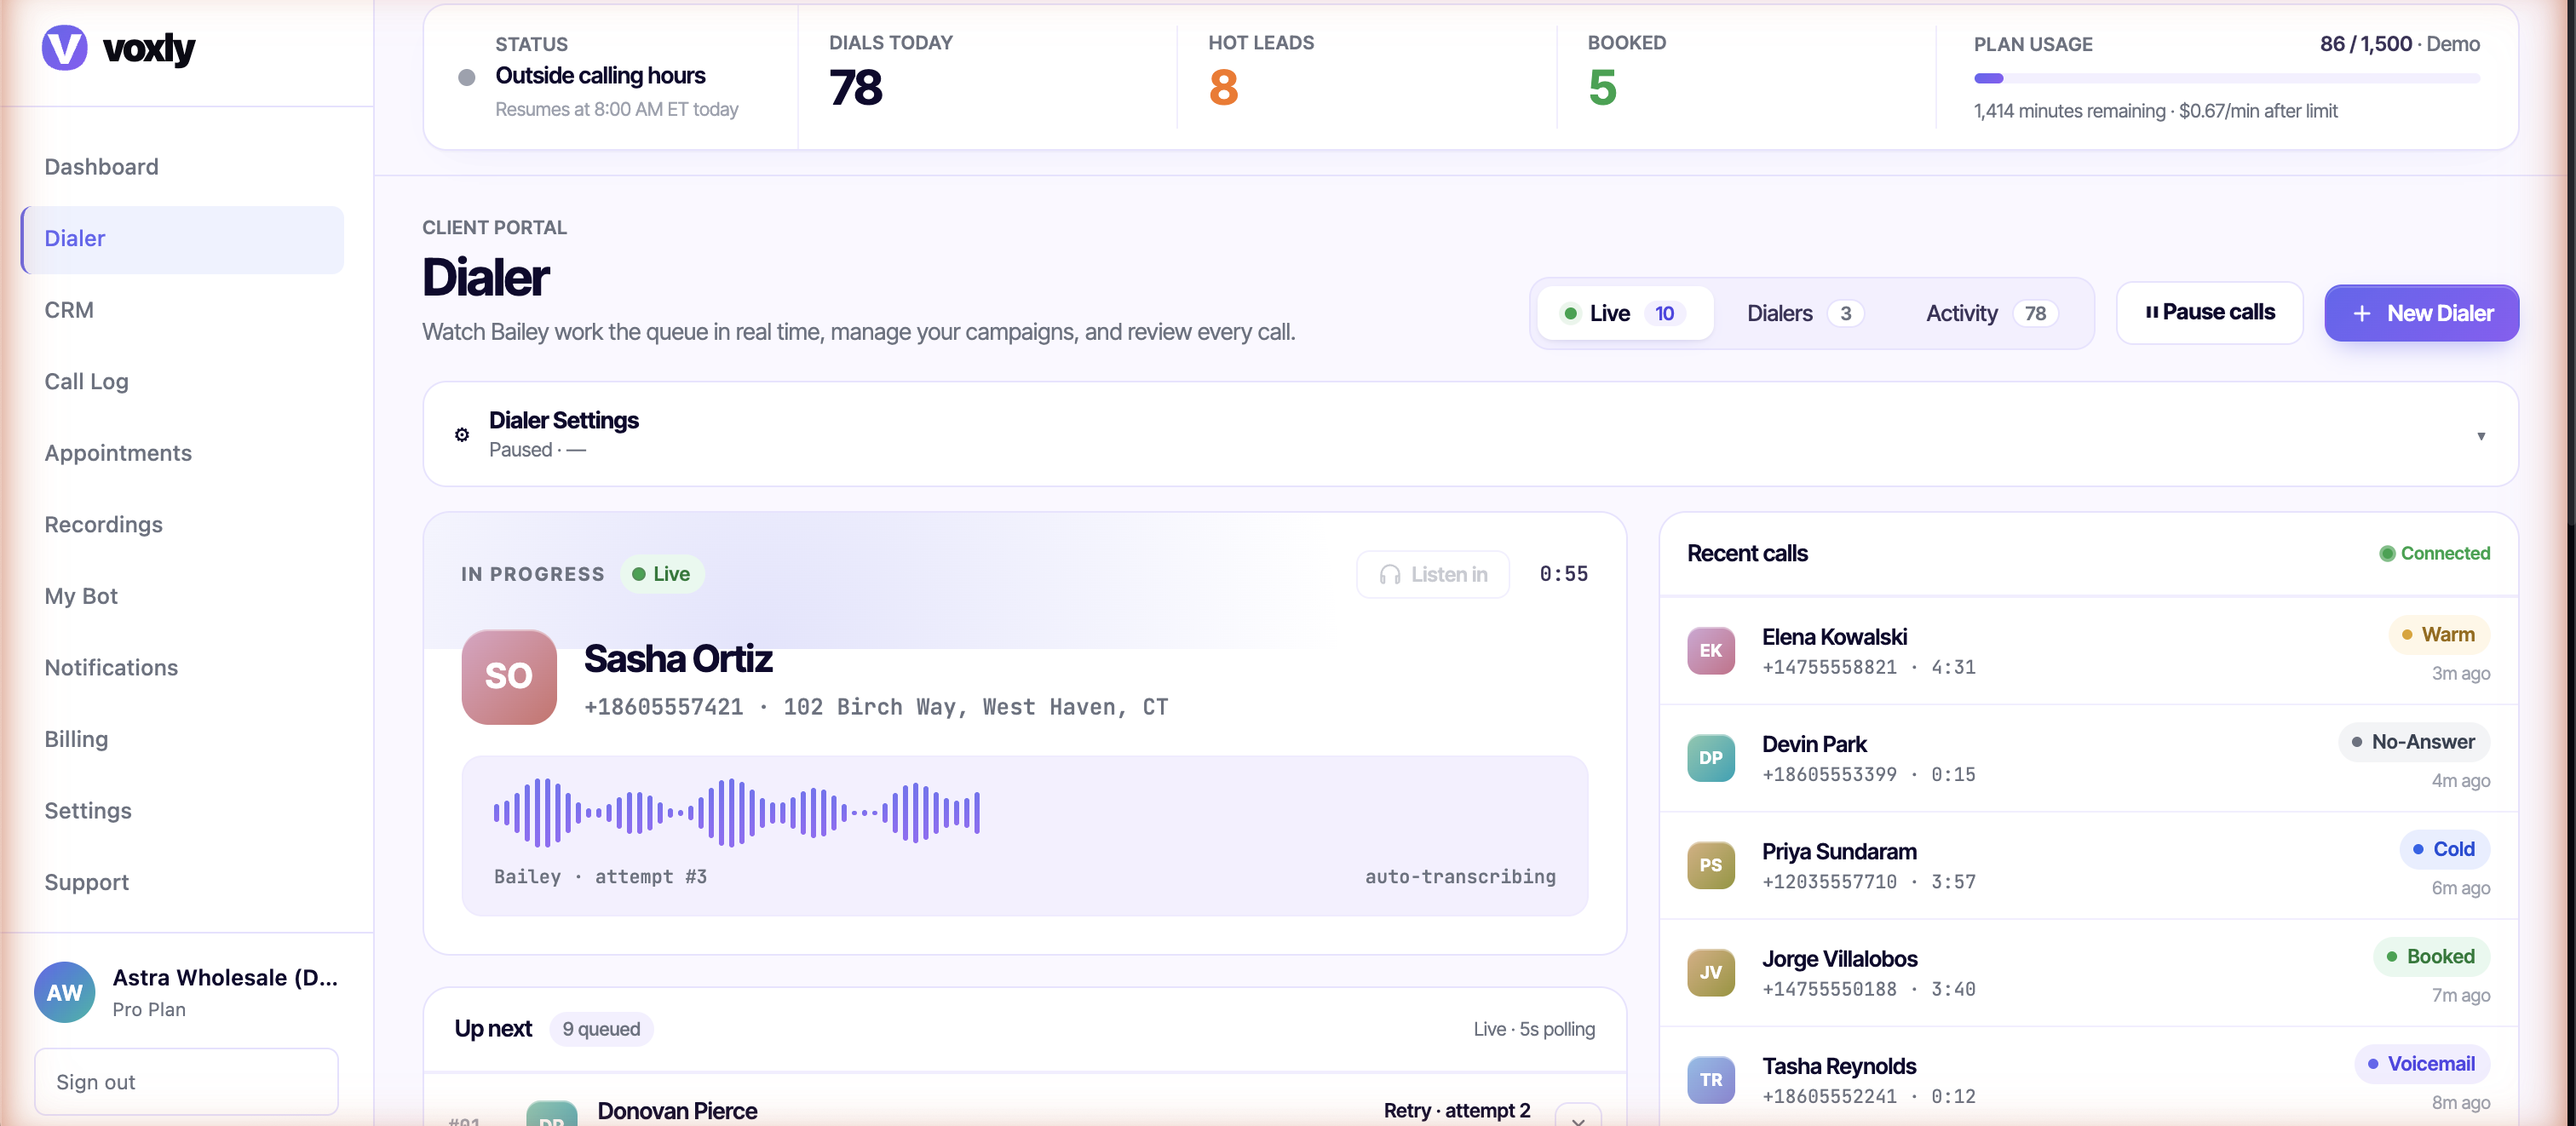Create a New Dialer

tap(2421, 313)
